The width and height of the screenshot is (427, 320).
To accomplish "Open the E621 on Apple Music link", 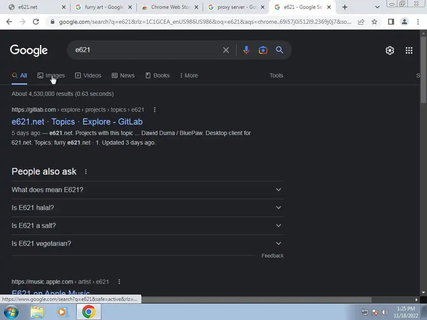I will pos(50,293).
